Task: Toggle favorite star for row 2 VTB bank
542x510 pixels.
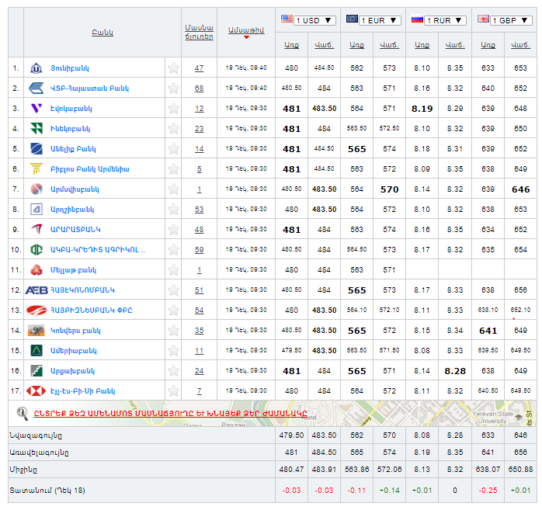Action: (173, 88)
